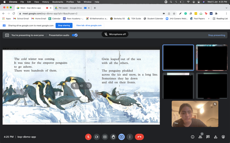Open Past Papers bookmark

[198, 18]
